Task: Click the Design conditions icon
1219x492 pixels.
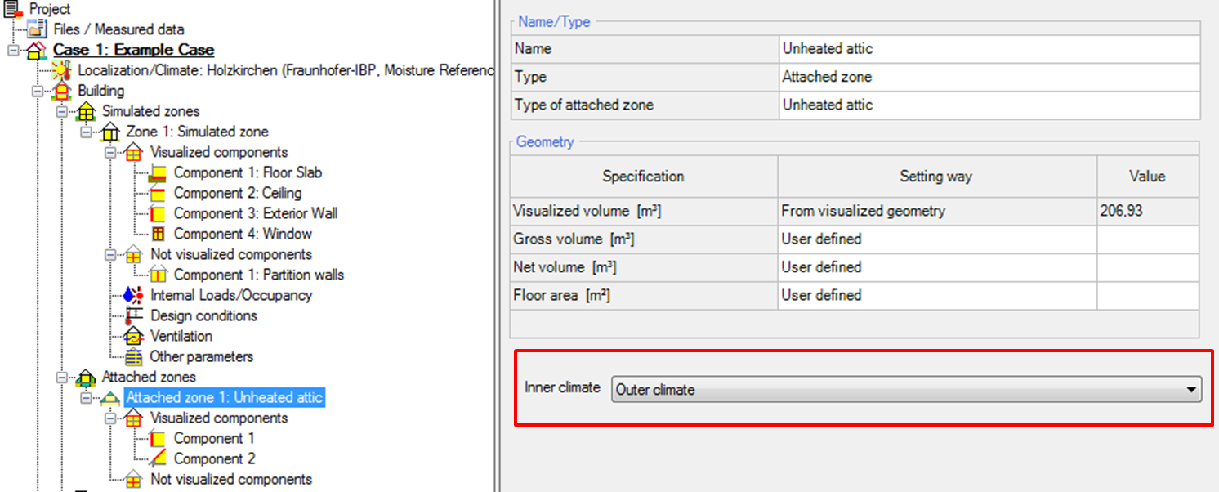Action: 134,315
